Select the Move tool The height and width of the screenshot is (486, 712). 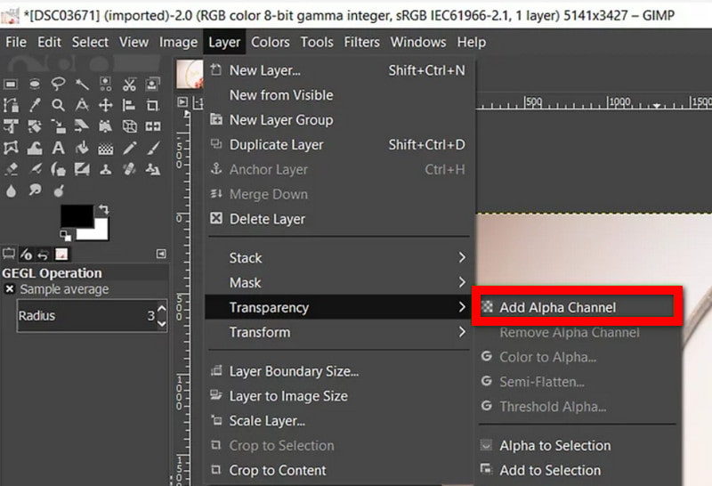pyautogui.click(x=105, y=105)
